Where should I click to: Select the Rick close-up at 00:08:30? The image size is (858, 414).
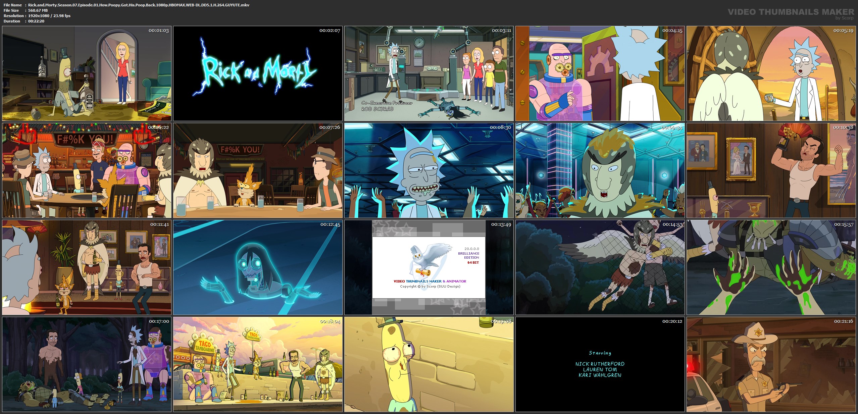(x=429, y=170)
